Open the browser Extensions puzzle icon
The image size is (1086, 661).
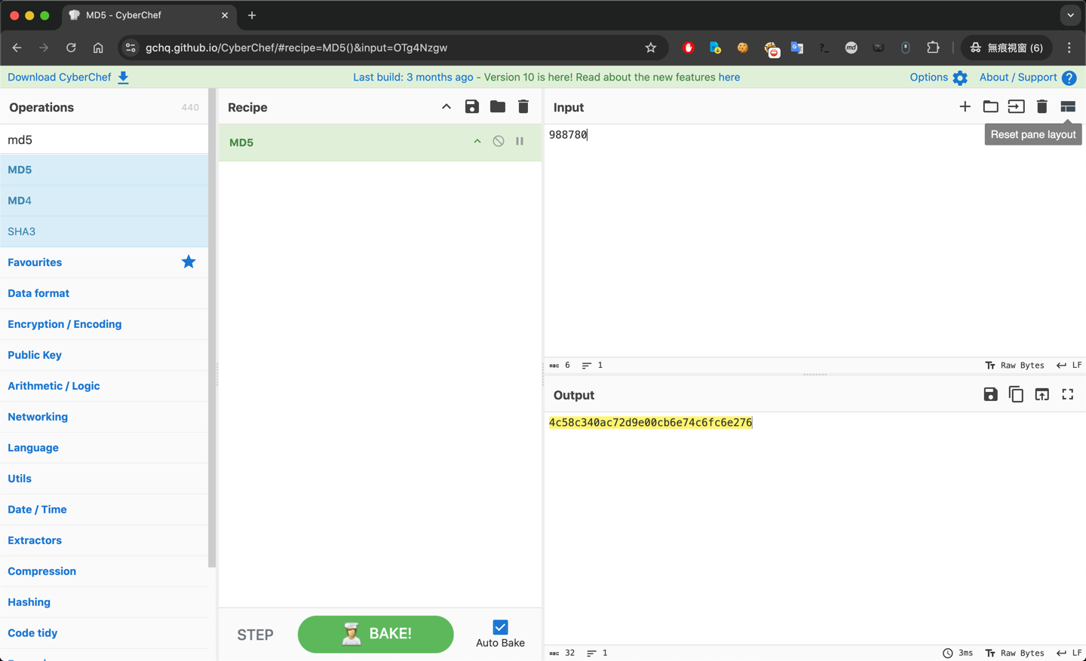(933, 47)
